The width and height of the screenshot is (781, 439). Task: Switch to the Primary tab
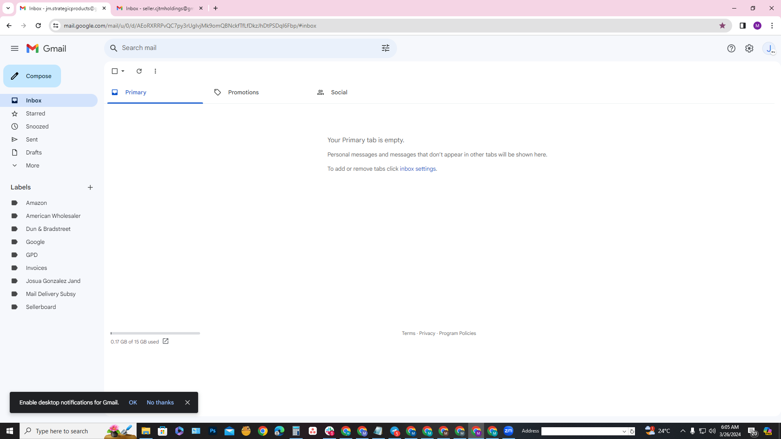click(155, 92)
